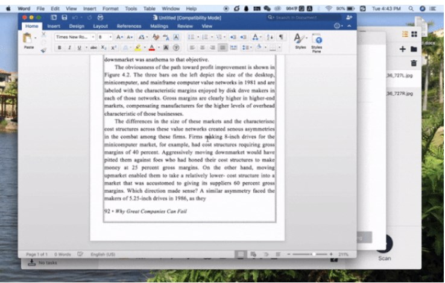Open the Styles Pane

(317, 43)
